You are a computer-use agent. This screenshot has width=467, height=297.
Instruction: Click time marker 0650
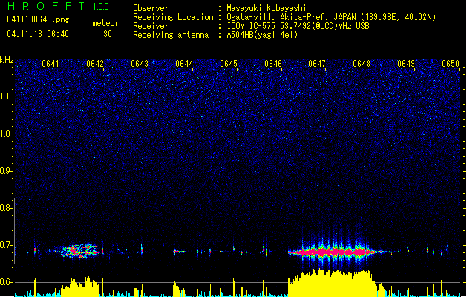coord(451,64)
